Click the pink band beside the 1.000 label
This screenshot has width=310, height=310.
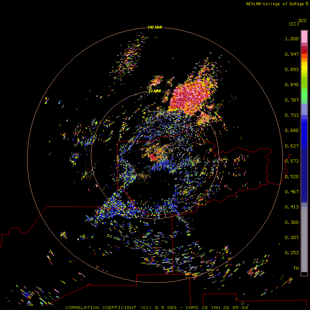coord(304,37)
